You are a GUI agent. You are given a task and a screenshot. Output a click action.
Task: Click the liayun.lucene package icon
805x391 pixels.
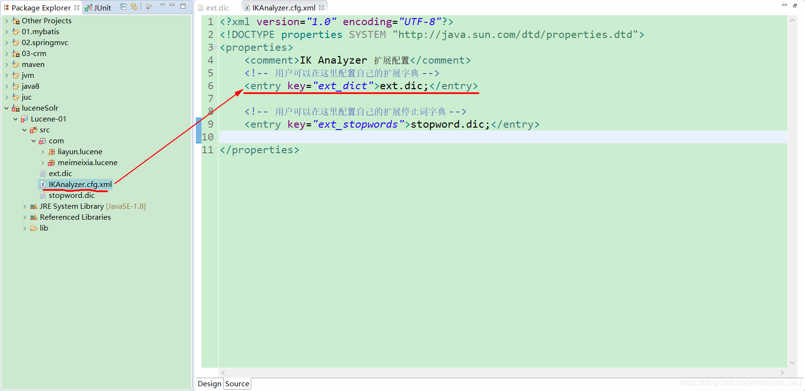click(x=52, y=152)
